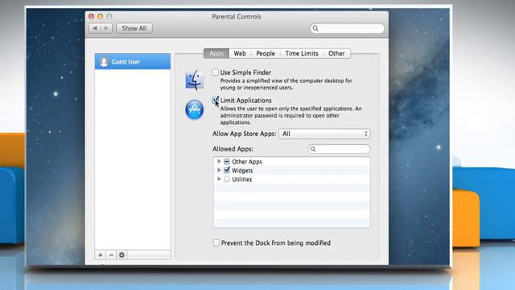Click the Allowed Apps search field
Viewport: 515px width, 290px height.
click(339, 149)
